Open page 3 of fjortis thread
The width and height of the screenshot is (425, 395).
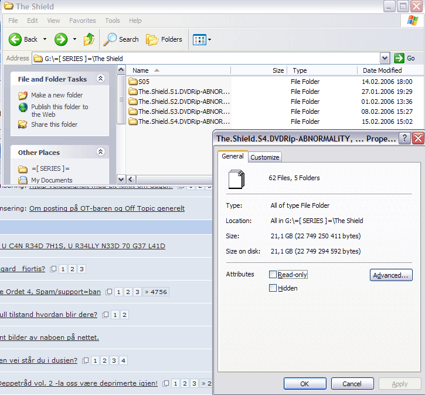[x=81, y=269]
